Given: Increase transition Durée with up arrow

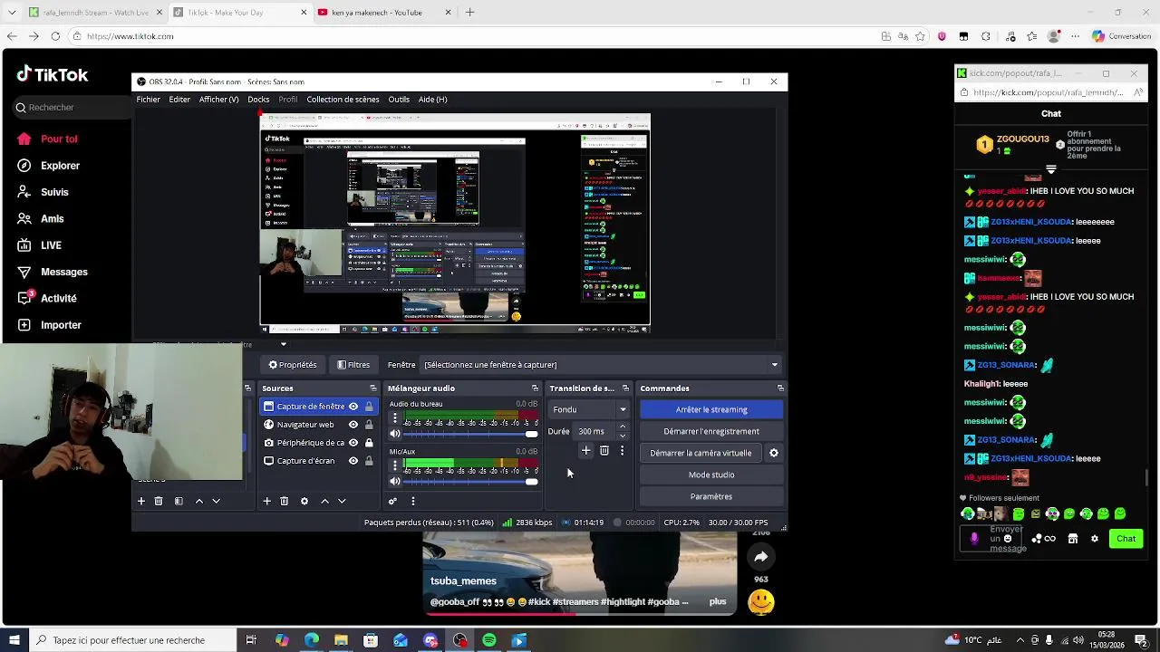Looking at the screenshot, I should [x=622, y=427].
